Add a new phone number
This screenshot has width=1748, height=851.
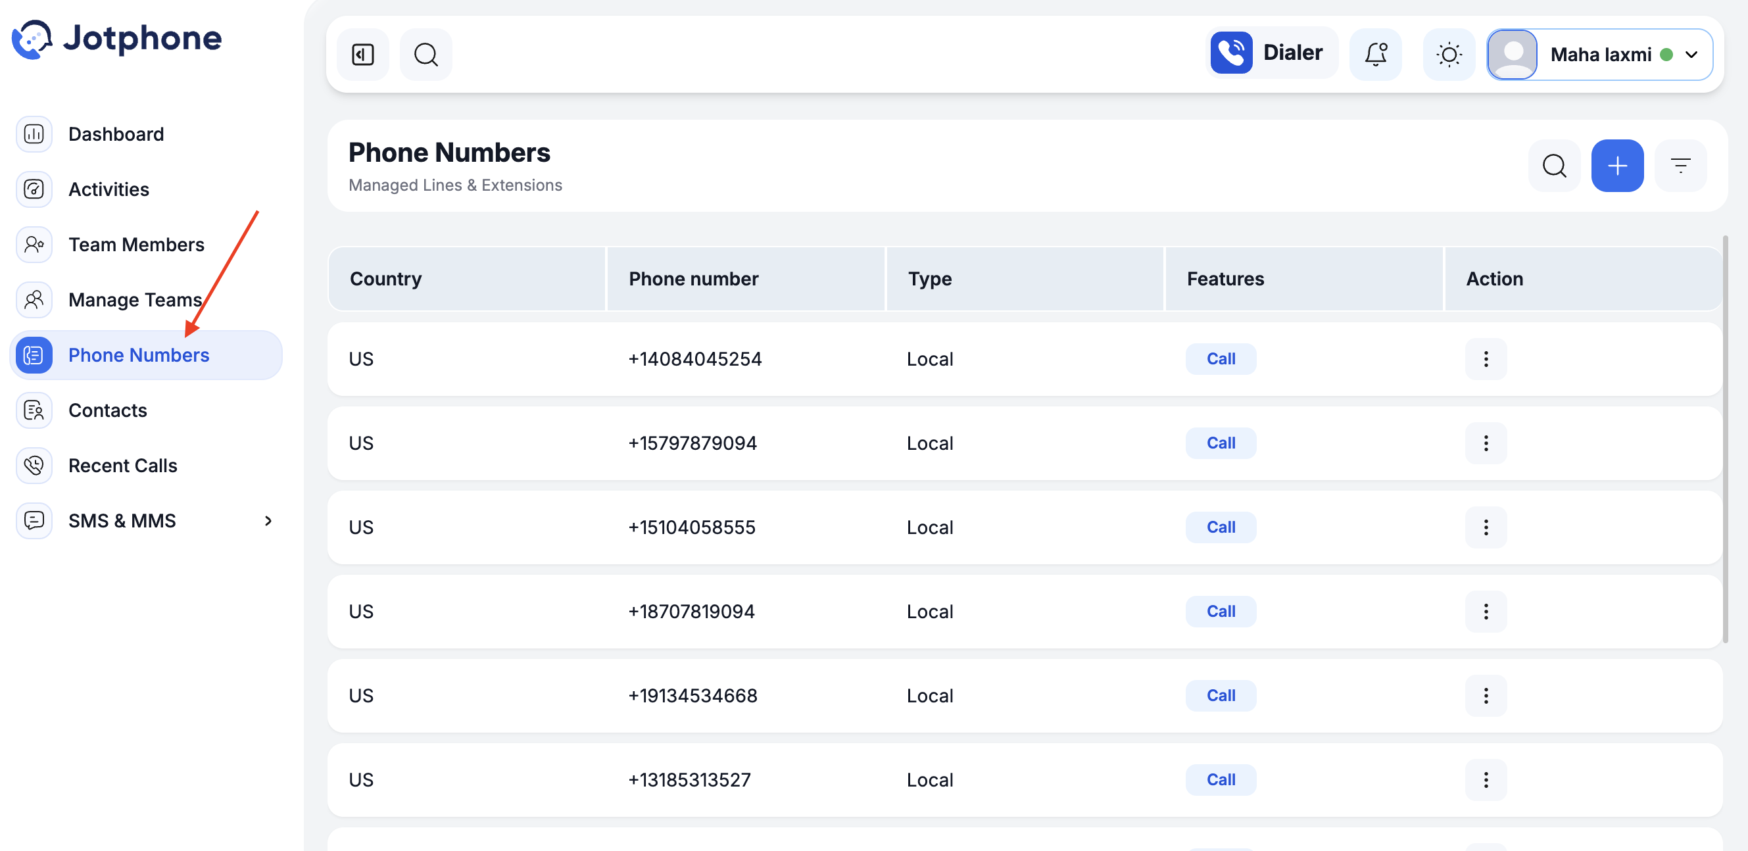click(1617, 166)
